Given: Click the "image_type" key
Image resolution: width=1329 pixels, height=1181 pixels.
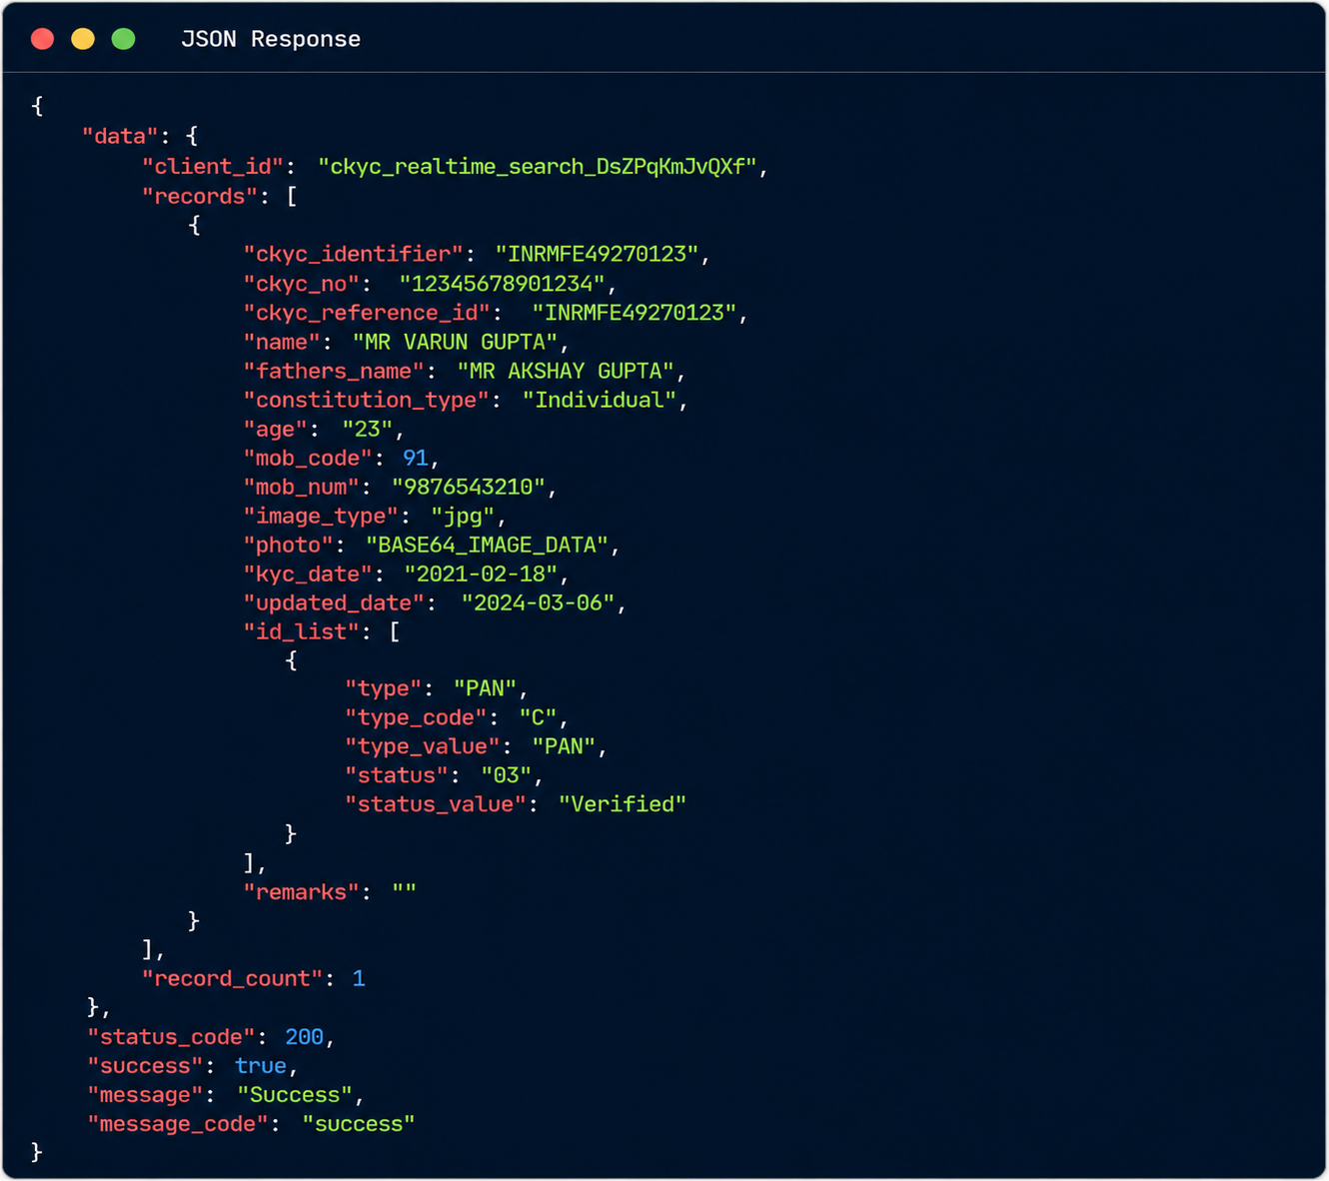Looking at the screenshot, I should coord(321,516).
